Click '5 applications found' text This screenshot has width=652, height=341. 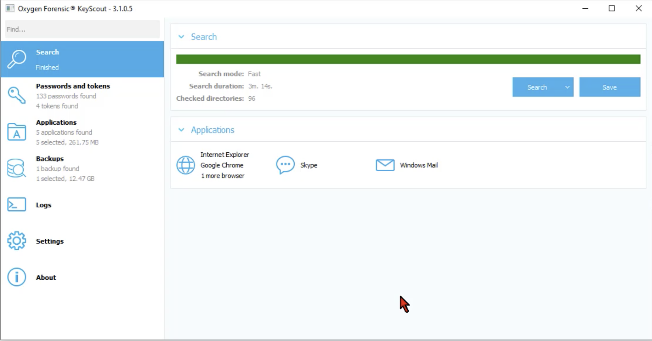[64, 132]
